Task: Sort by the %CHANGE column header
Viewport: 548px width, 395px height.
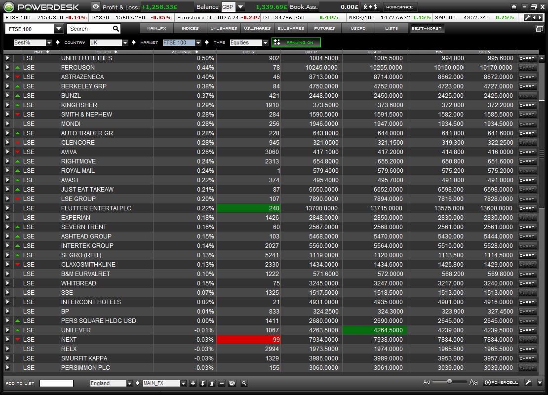Action: pyautogui.click(x=185, y=52)
